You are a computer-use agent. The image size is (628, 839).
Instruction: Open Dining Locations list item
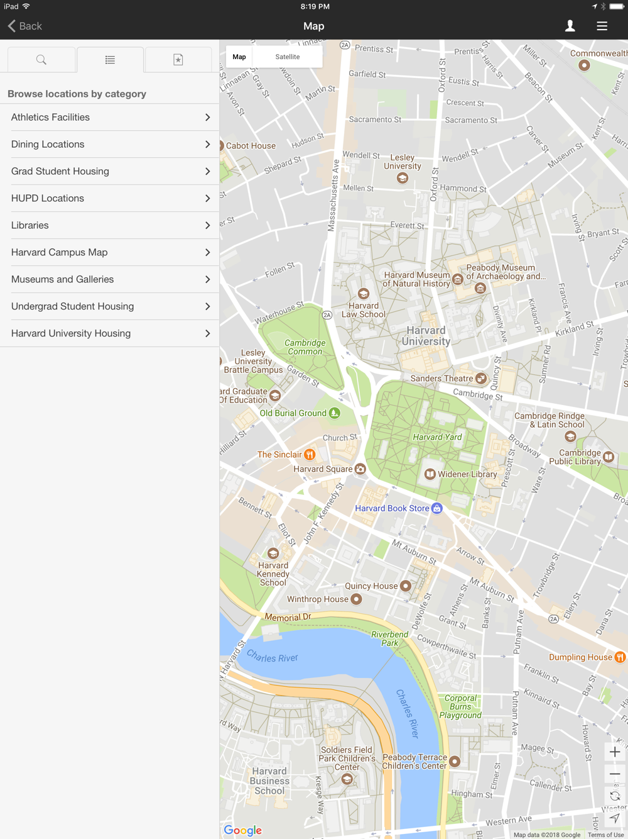pyautogui.click(x=110, y=145)
